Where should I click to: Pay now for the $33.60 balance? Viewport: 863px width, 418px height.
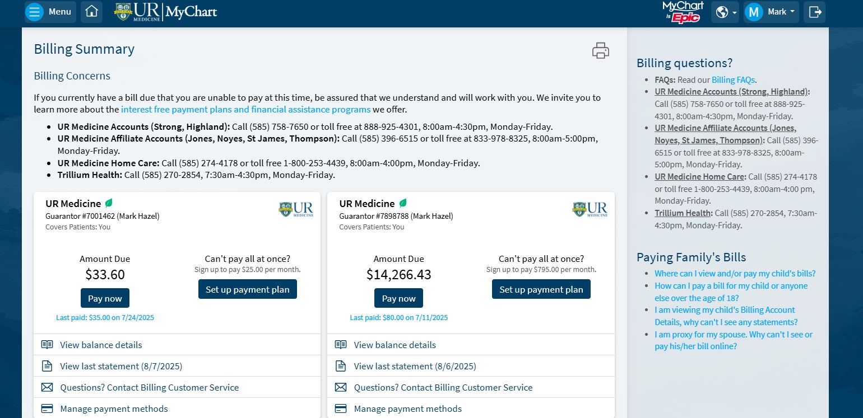[x=105, y=298]
